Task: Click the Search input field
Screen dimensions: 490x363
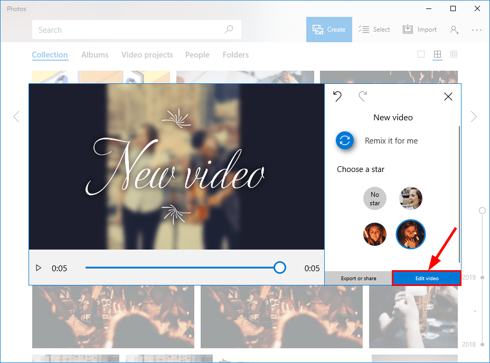Action: (137, 30)
